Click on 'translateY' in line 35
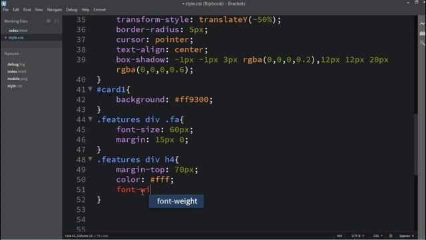This screenshot has height=240, width=426. point(223,19)
